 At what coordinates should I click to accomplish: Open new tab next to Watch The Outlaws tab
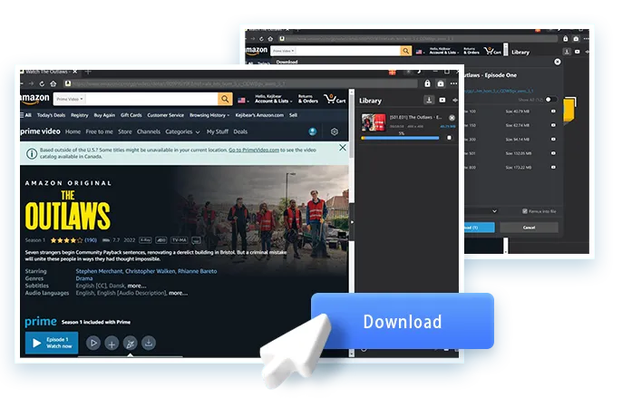pyautogui.click(x=88, y=72)
